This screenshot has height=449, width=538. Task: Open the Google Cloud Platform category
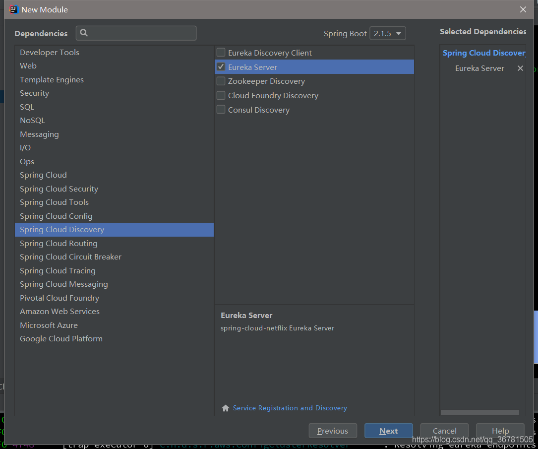click(114, 339)
